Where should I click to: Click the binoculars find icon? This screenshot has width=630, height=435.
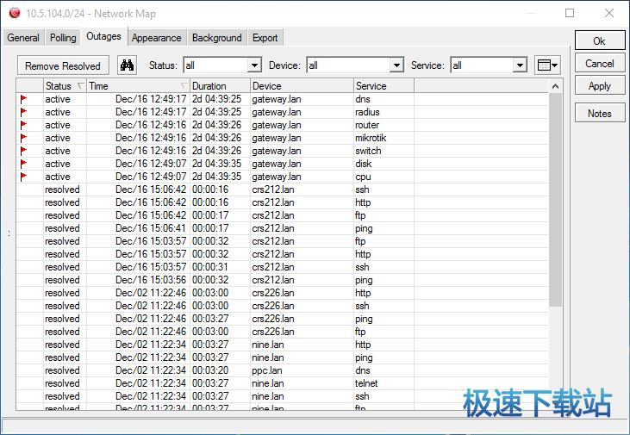coord(128,65)
